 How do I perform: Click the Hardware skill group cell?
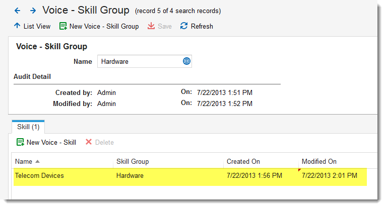(130, 176)
